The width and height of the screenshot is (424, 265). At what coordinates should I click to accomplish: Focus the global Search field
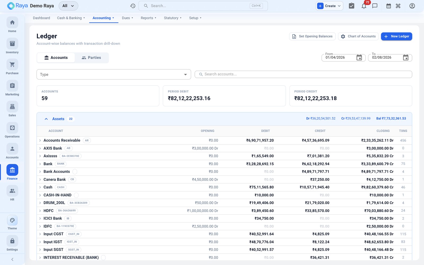coord(203,6)
